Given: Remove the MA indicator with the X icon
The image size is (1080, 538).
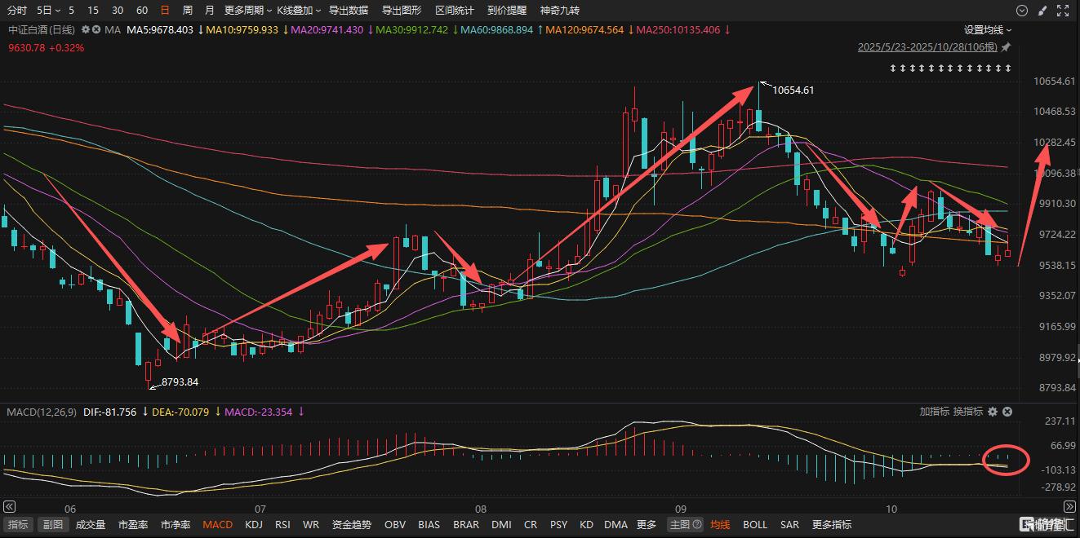Looking at the screenshot, I should tap(96, 30).
